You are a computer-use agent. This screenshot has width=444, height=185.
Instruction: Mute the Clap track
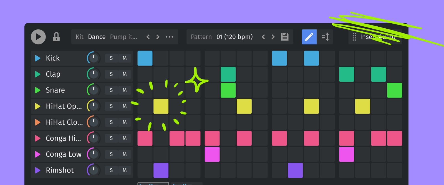(125, 74)
